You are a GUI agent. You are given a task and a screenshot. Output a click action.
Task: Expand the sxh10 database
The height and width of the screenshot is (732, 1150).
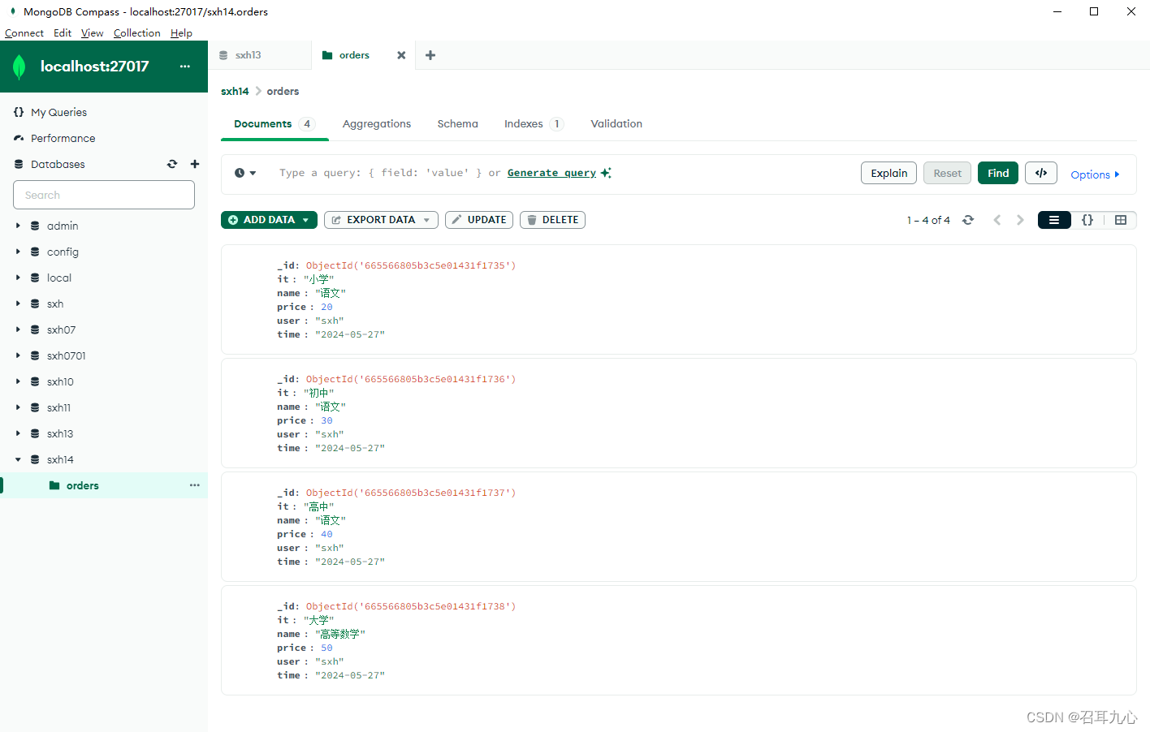(x=18, y=381)
